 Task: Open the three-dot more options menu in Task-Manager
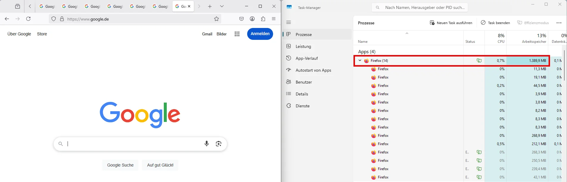tap(559, 23)
